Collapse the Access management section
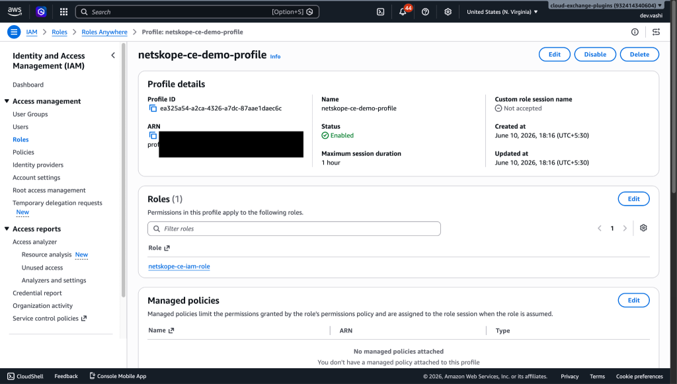The image size is (677, 384). 7,101
